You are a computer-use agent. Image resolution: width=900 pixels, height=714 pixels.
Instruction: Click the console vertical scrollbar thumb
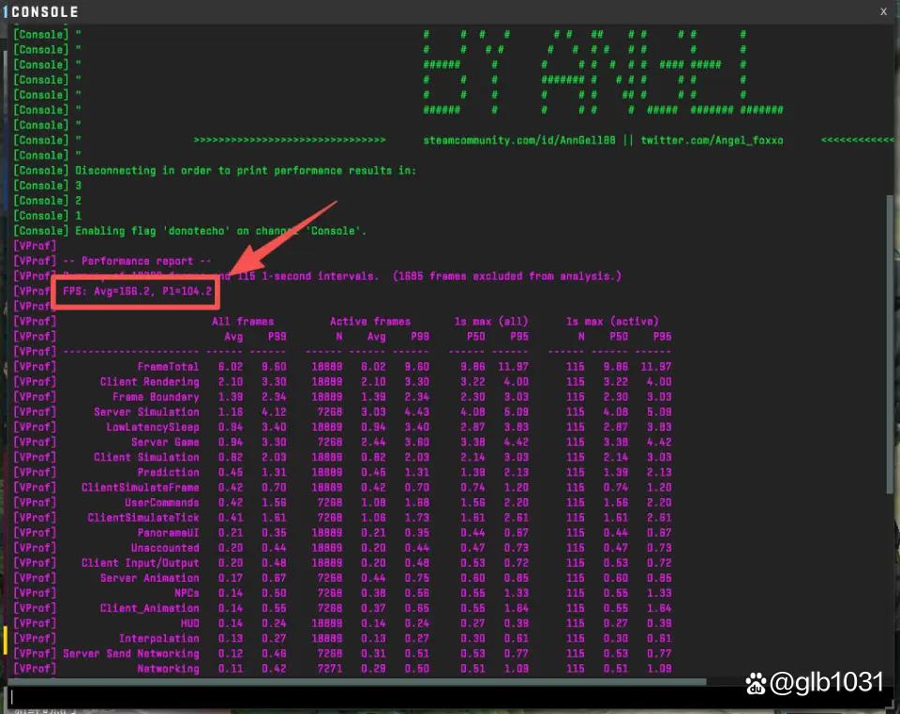(891, 344)
